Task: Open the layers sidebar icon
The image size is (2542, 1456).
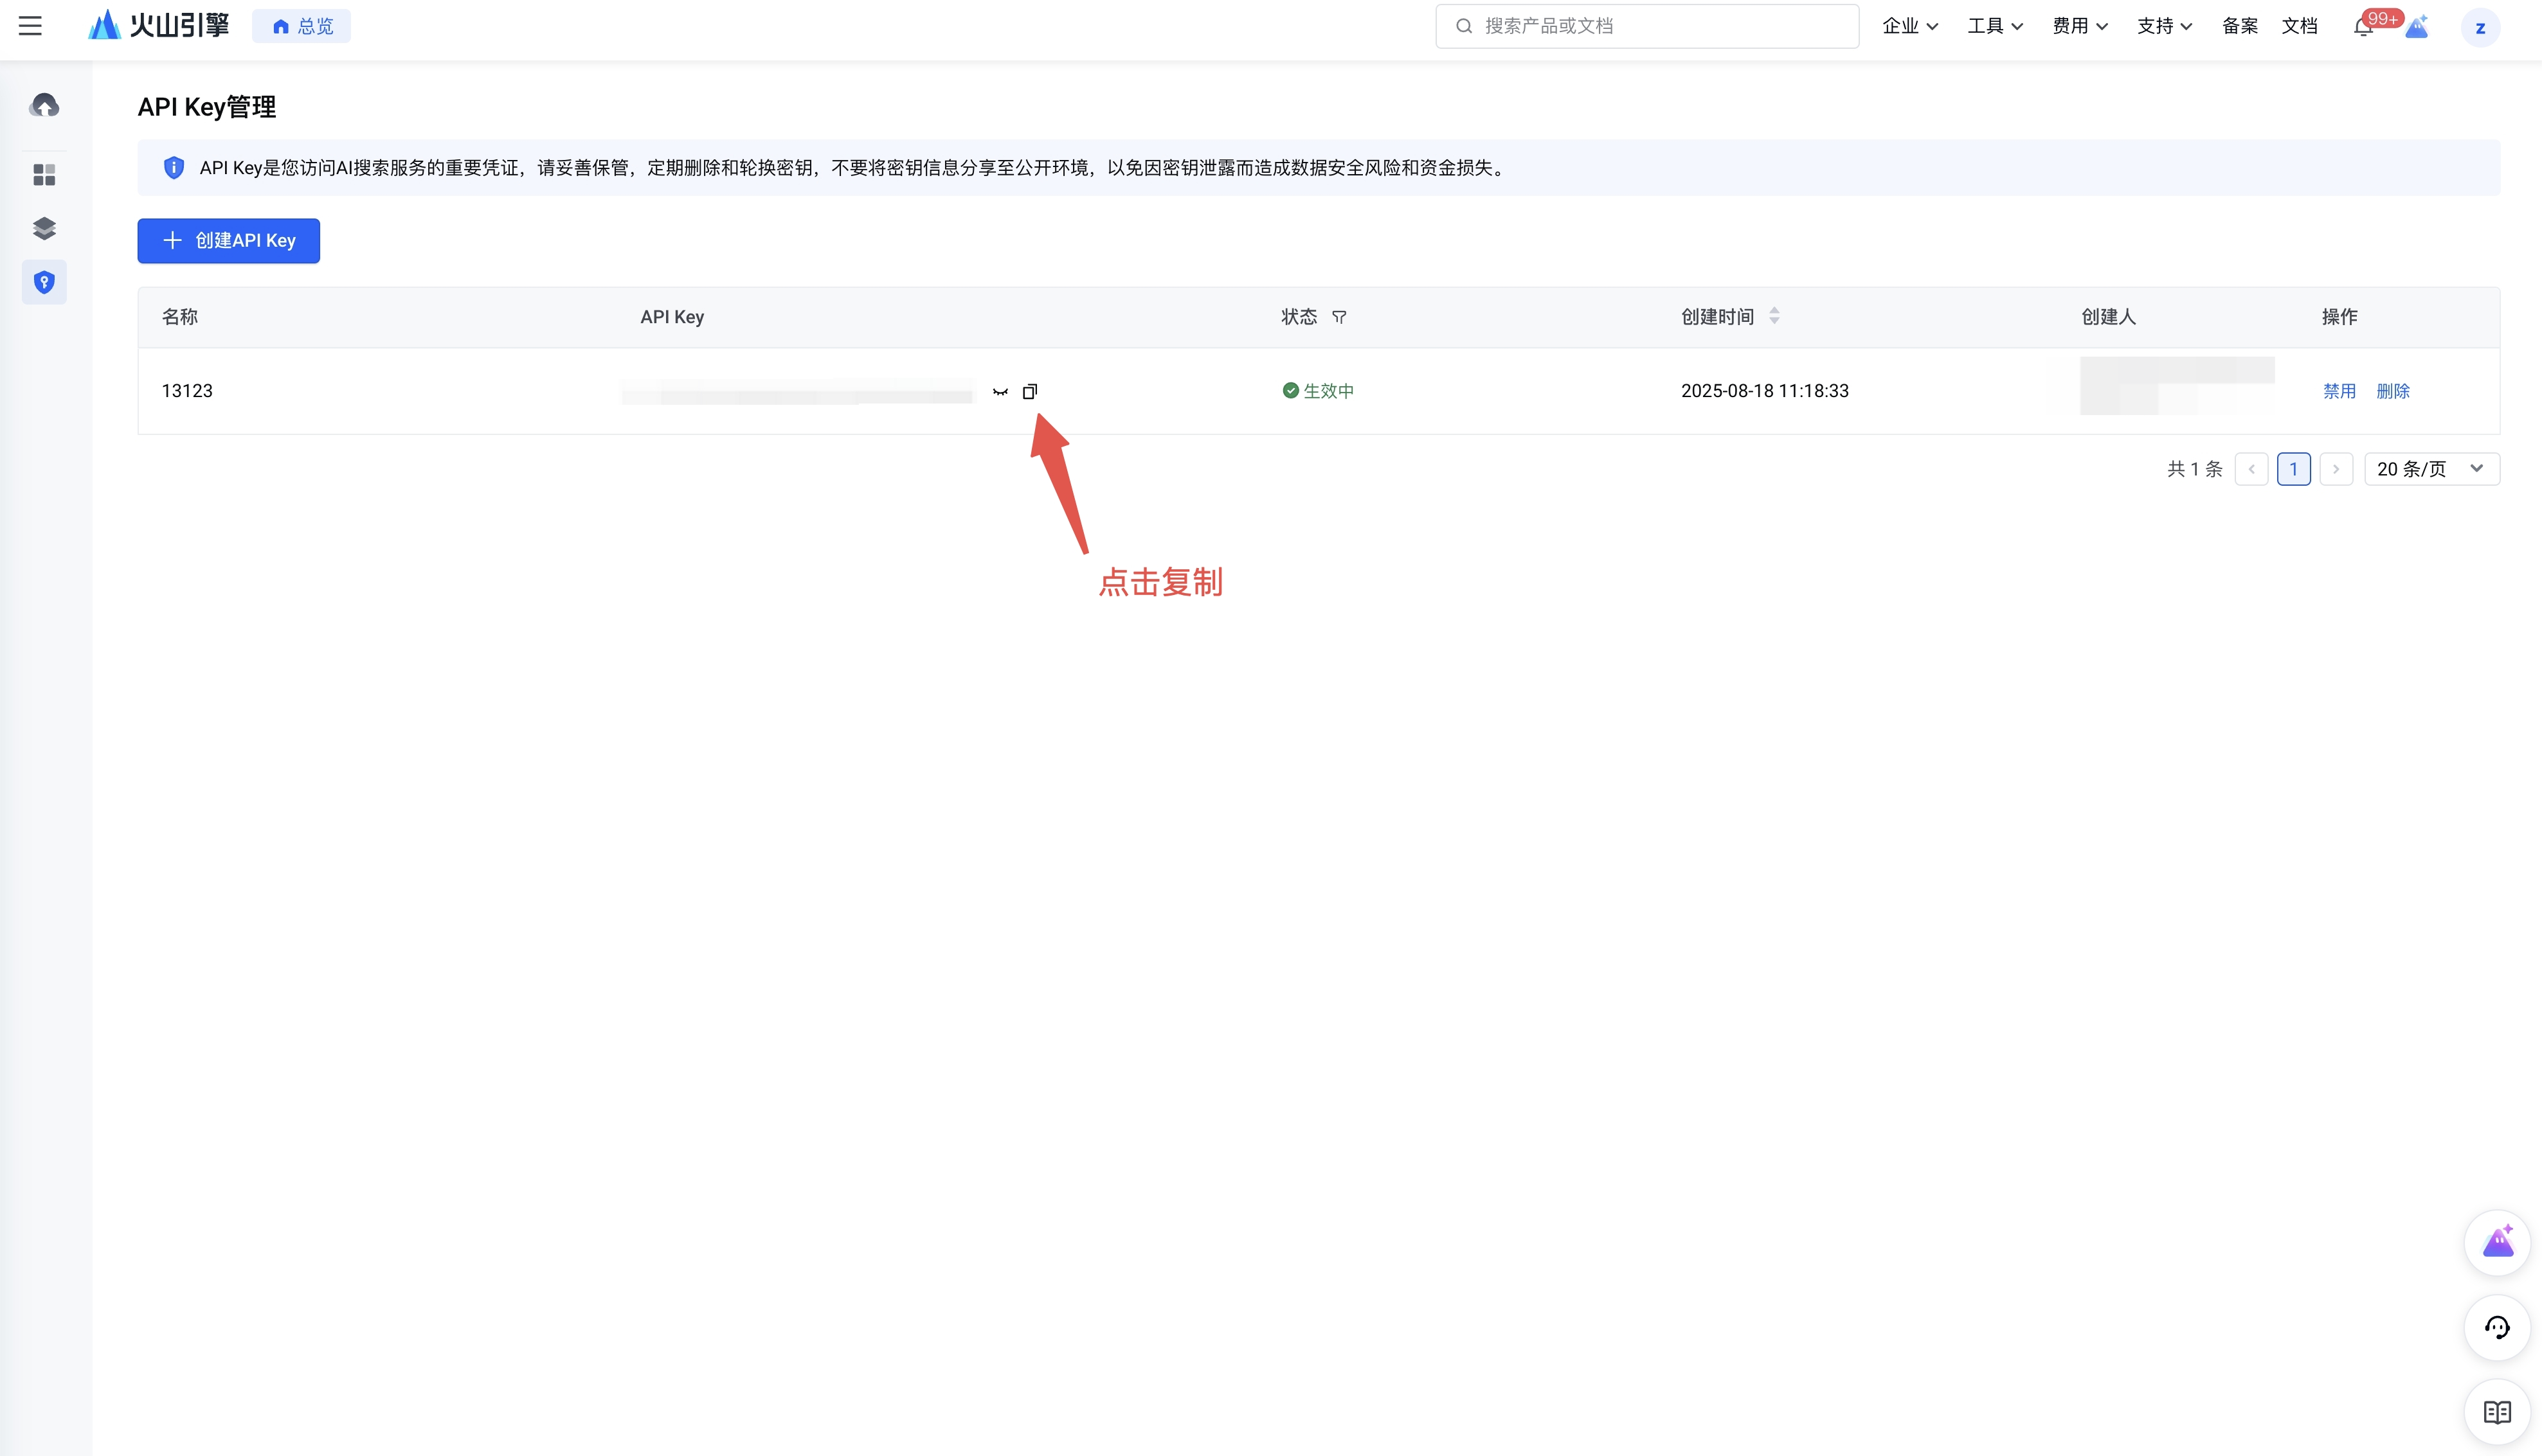Action: point(44,228)
